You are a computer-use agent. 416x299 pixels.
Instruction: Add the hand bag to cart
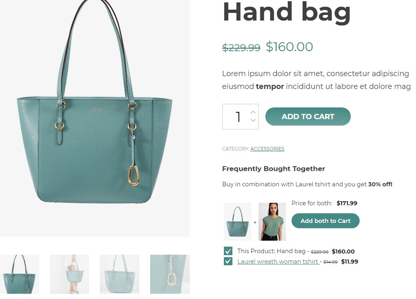[x=308, y=116]
